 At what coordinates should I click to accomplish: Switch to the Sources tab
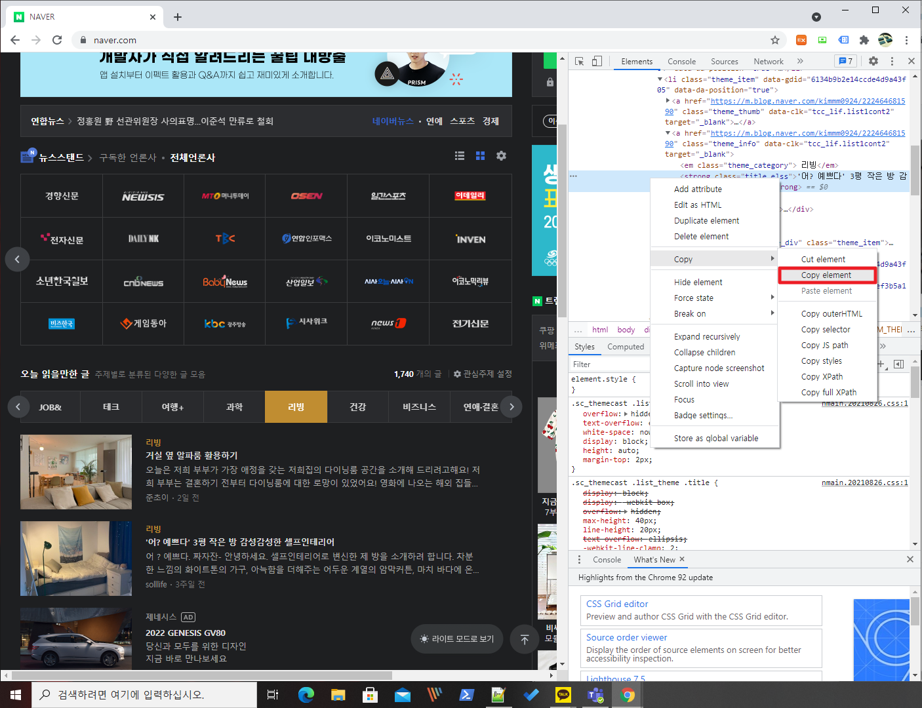725,62
